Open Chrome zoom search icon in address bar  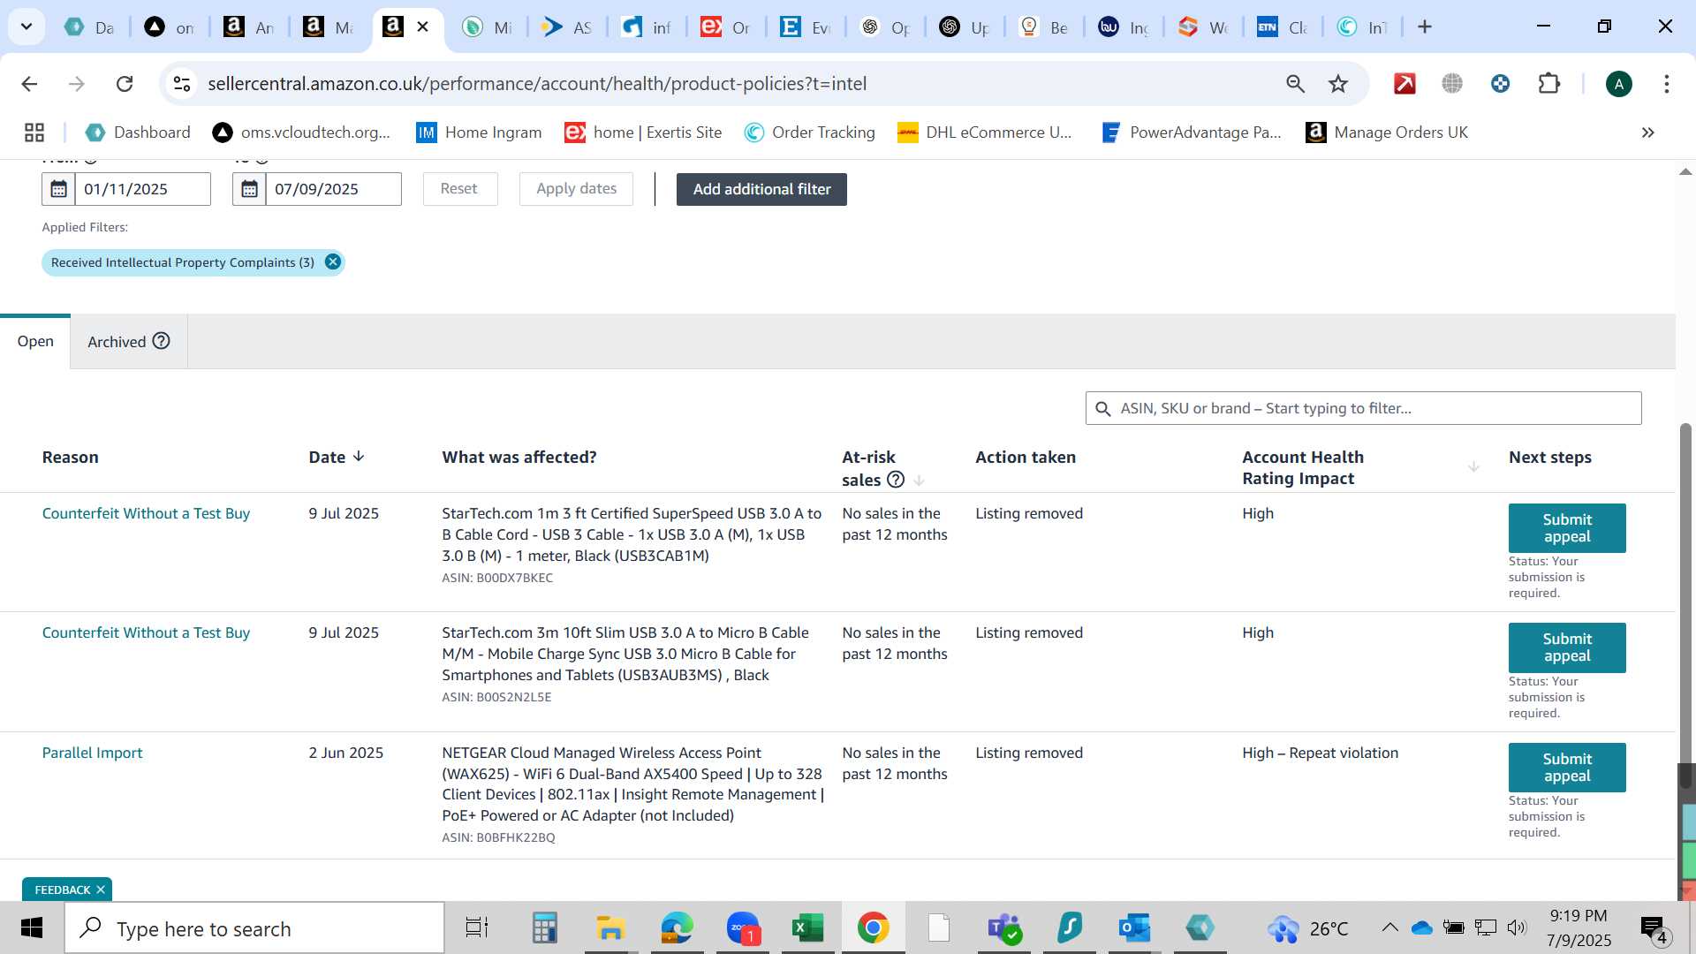pyautogui.click(x=1295, y=84)
